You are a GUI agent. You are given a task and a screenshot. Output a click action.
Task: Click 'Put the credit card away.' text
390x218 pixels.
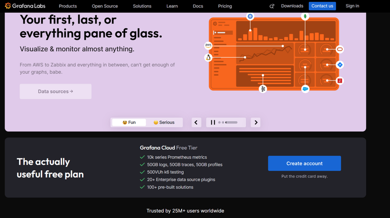pos(304,177)
